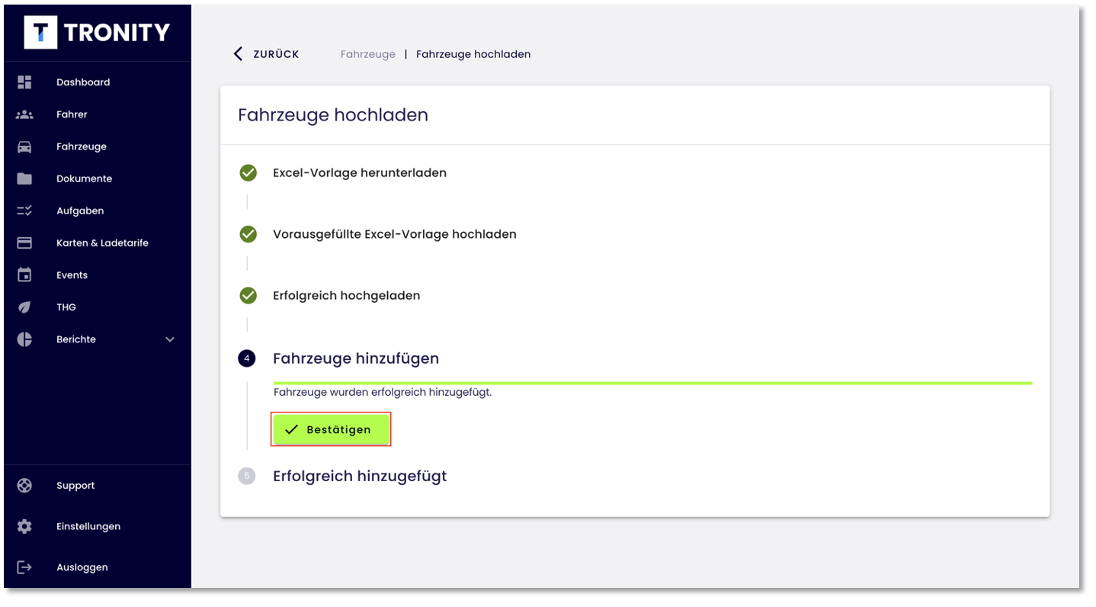Open the Fahrzeuge menu entry
Viewport: 1096px width, 607px height.
pos(82,146)
